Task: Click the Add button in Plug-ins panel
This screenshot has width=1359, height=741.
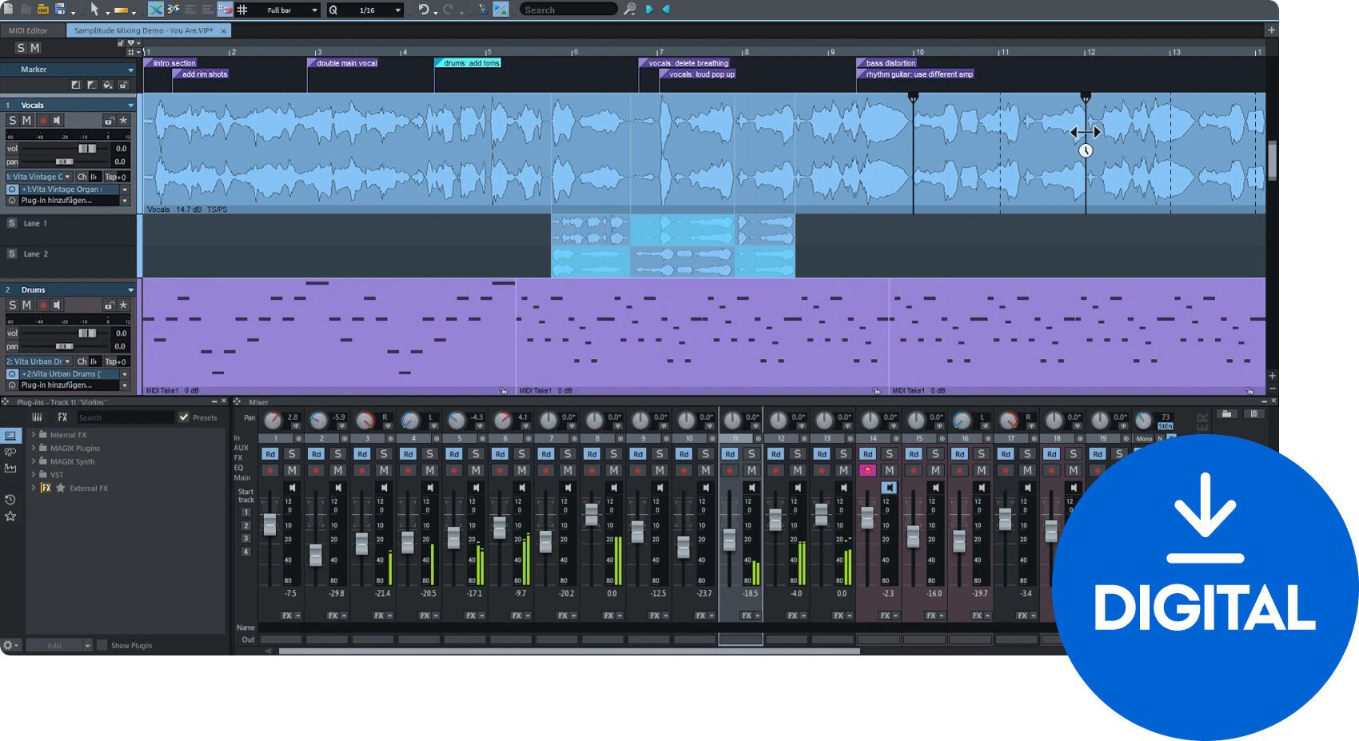Action: pyautogui.click(x=54, y=645)
